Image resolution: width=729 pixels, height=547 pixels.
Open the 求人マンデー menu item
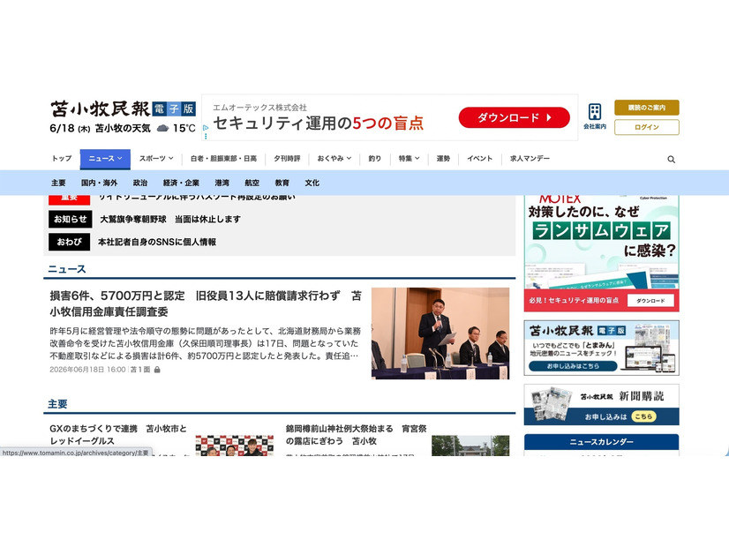[x=530, y=159]
